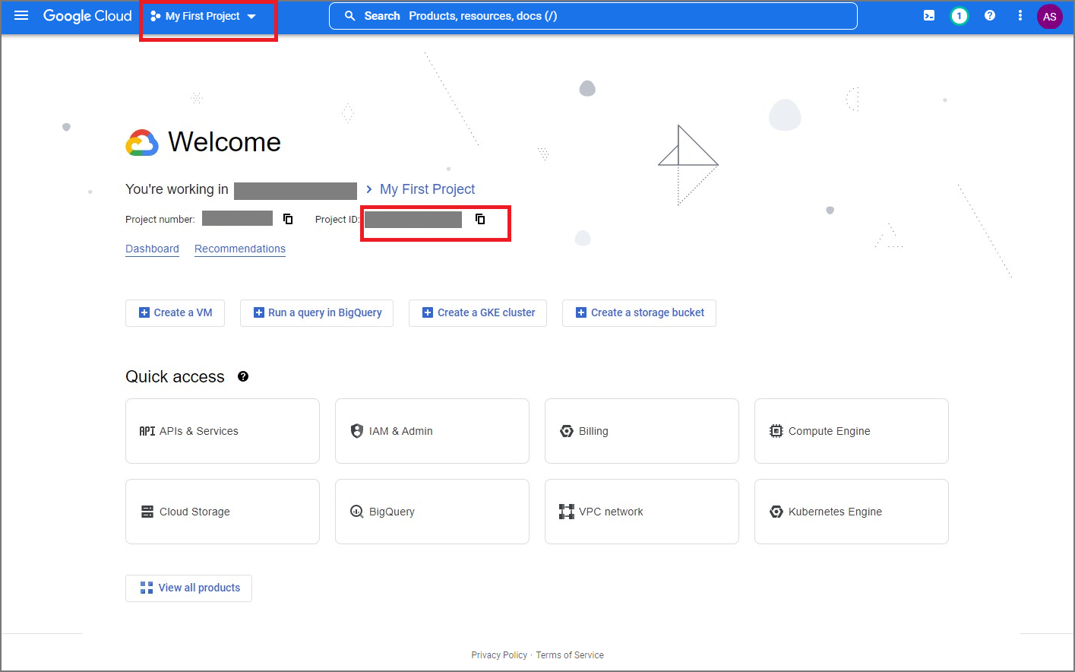The image size is (1075, 672).
Task: Open the APIs & Services card
Action: [x=223, y=431]
